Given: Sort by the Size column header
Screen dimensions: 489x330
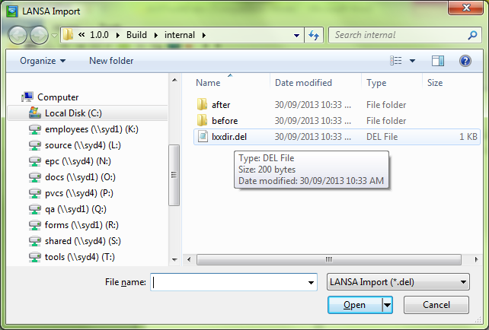Looking at the screenshot, I should [x=435, y=83].
